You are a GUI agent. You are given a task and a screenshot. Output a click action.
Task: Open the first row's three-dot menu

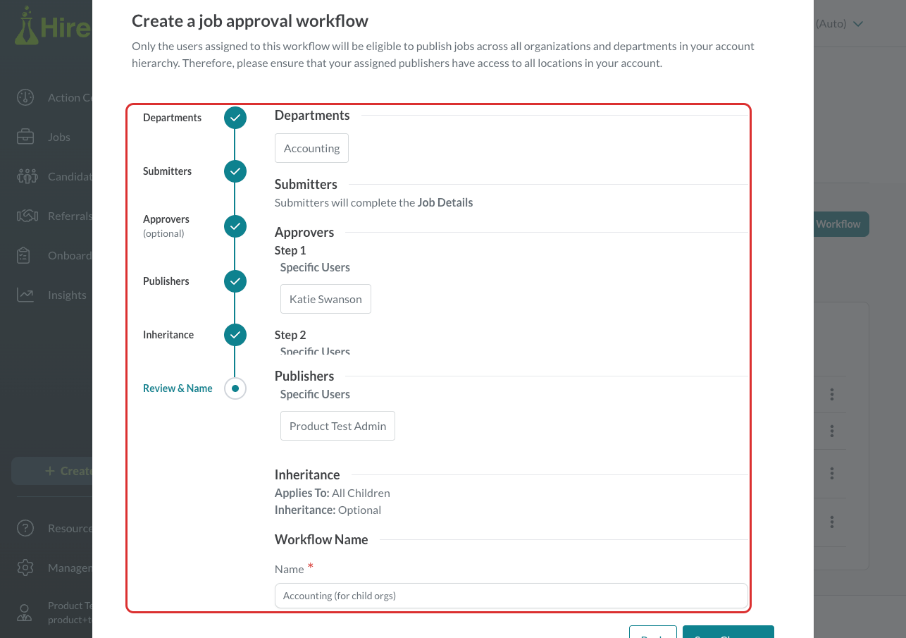click(832, 394)
